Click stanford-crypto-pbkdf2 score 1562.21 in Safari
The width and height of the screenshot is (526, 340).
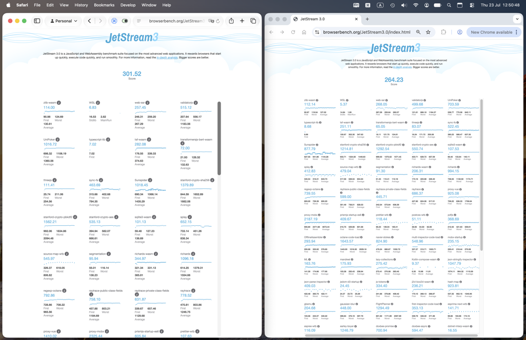[50, 222]
